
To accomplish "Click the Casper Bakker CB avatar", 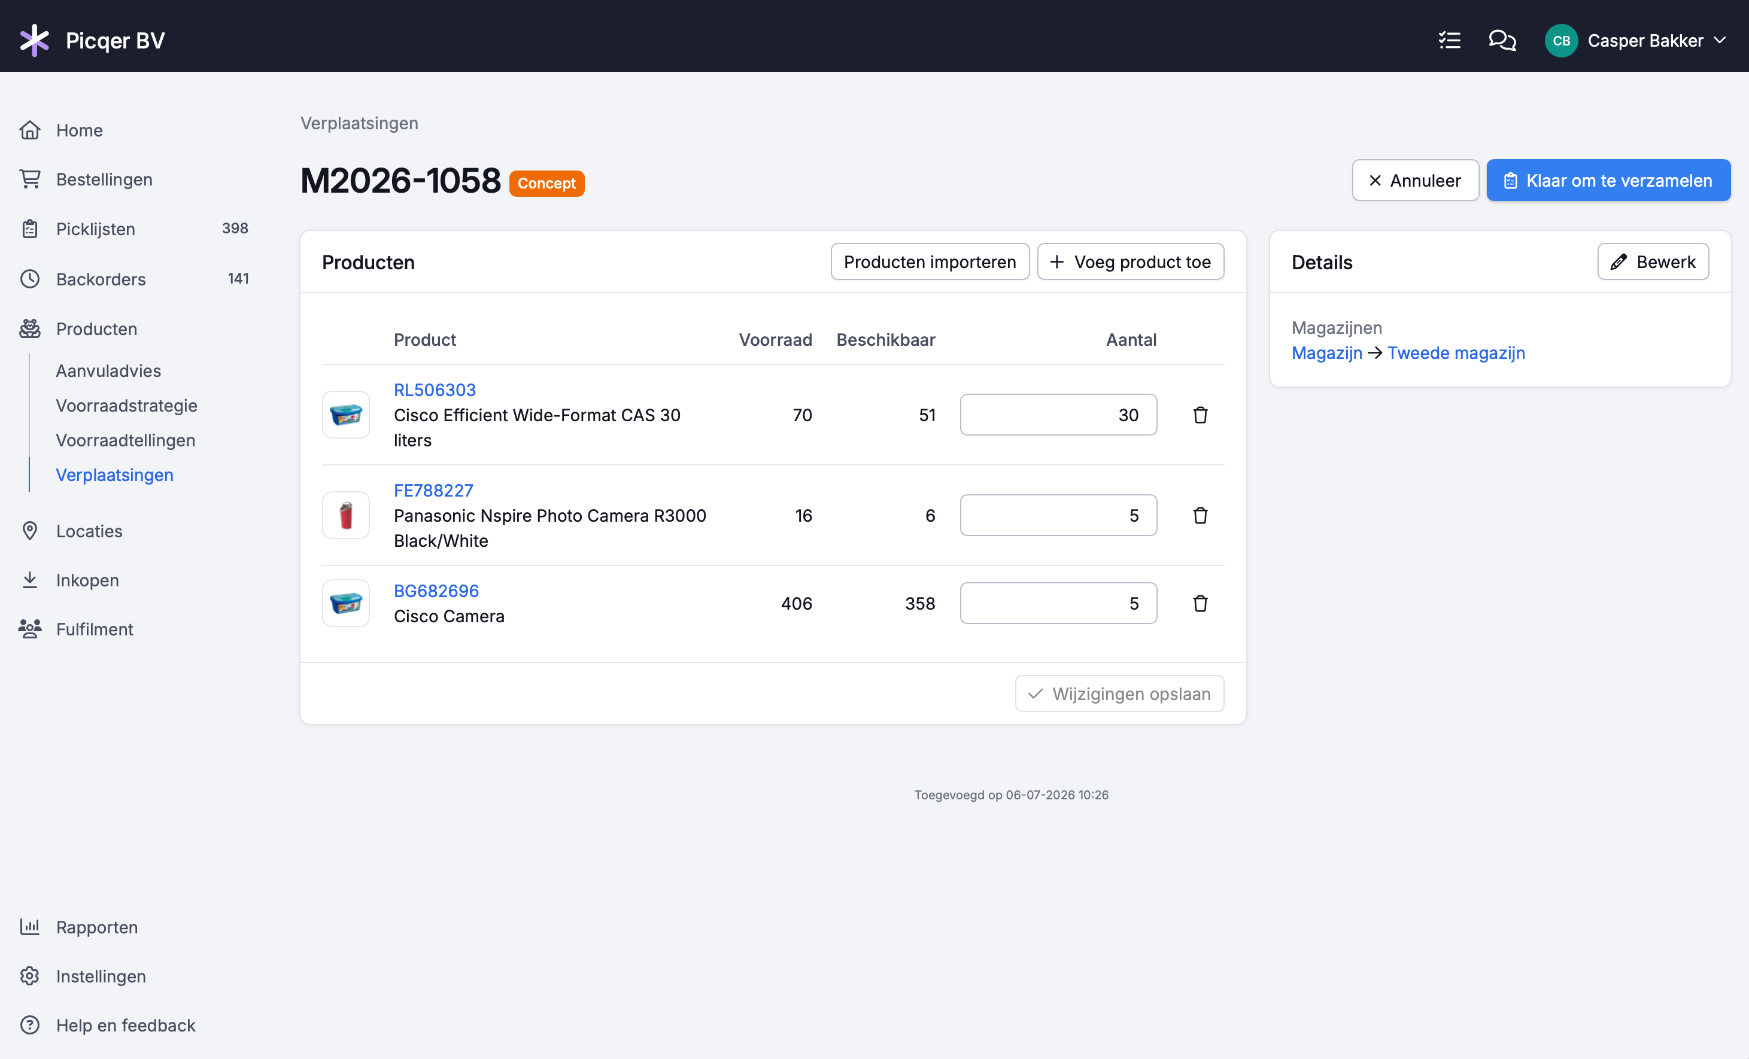I will click(x=1561, y=41).
